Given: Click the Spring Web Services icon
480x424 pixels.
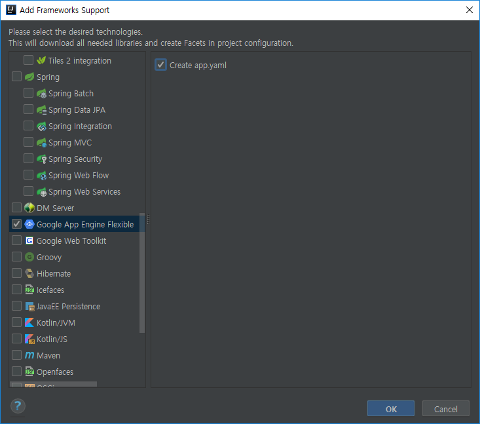Looking at the screenshot, I should coord(41,191).
